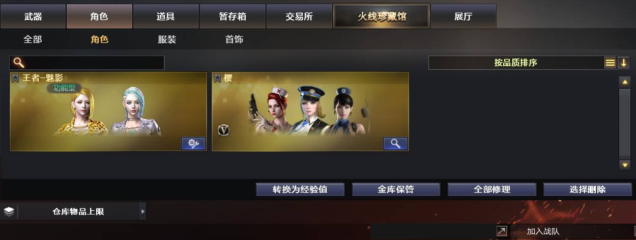Expand the 仓库物品上限 panel arrow
The image size is (636, 240).
(142, 211)
